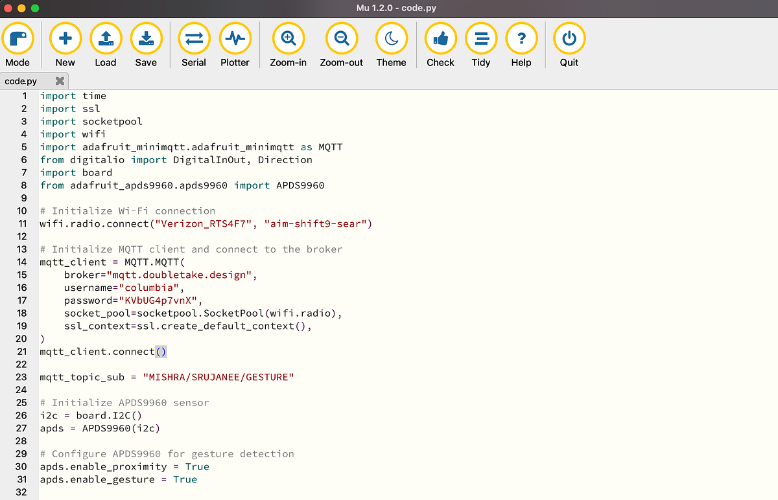Click line number 11 in the gutter
This screenshot has height=500, width=778.
tap(22, 223)
